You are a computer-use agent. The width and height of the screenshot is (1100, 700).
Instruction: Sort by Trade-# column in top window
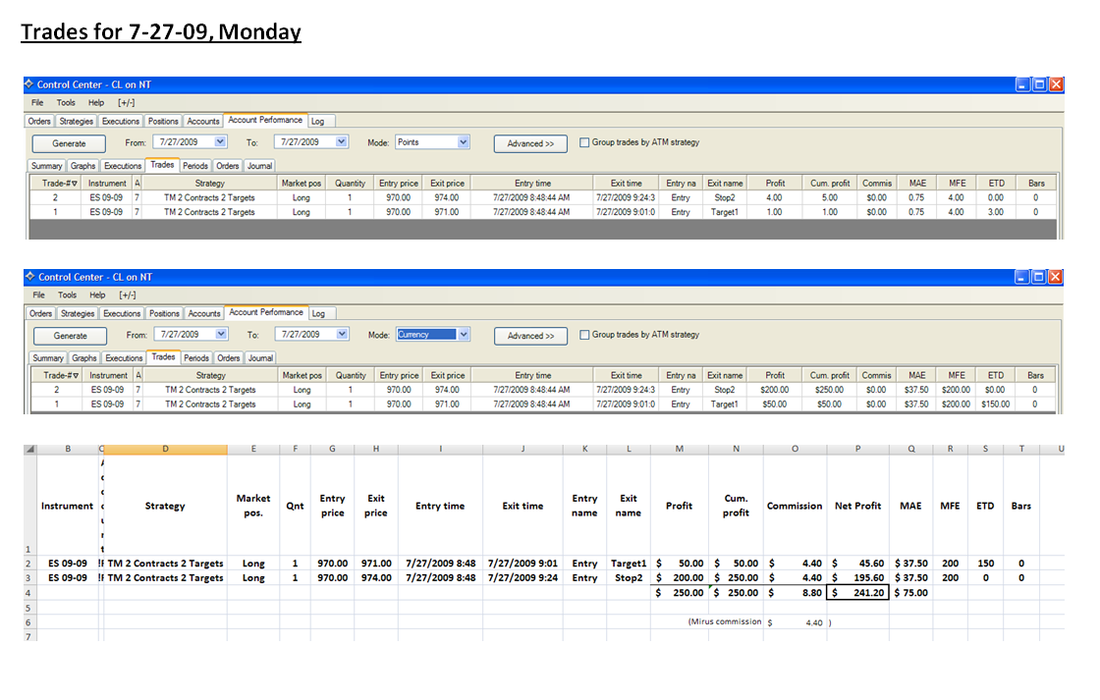point(59,183)
